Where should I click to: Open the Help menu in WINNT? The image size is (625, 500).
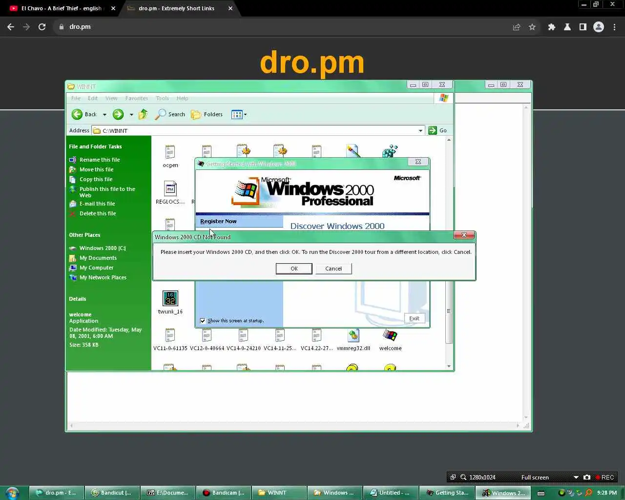183,98
